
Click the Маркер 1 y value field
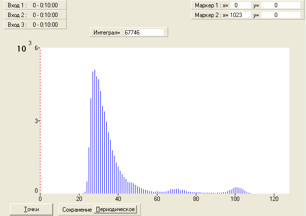(281, 5)
